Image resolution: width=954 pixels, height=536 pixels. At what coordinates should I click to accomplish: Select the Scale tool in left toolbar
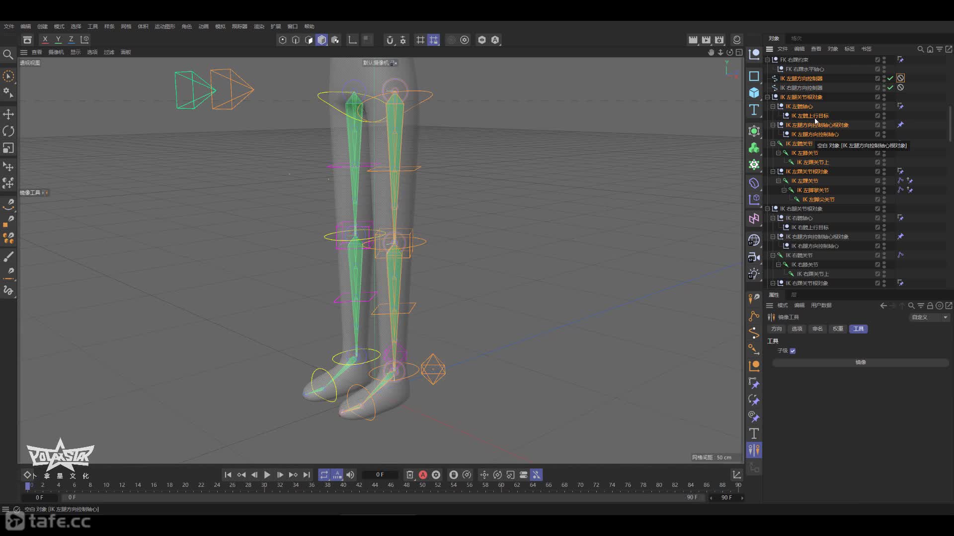click(x=8, y=148)
